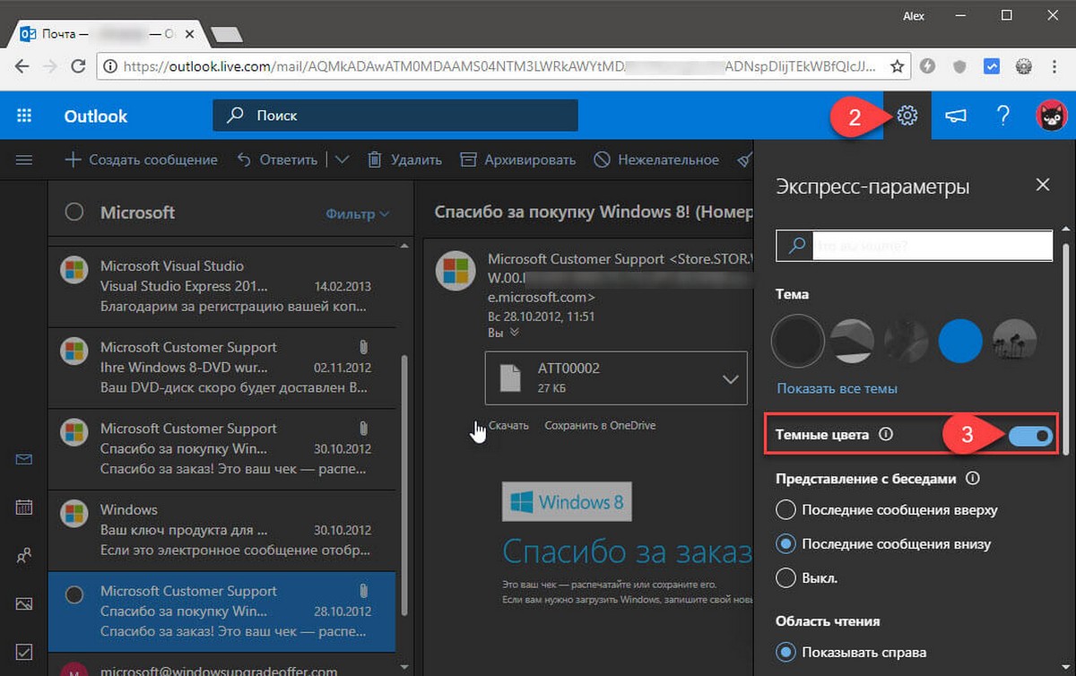Click the Outlook brand title
1076x676 pixels.
[96, 116]
